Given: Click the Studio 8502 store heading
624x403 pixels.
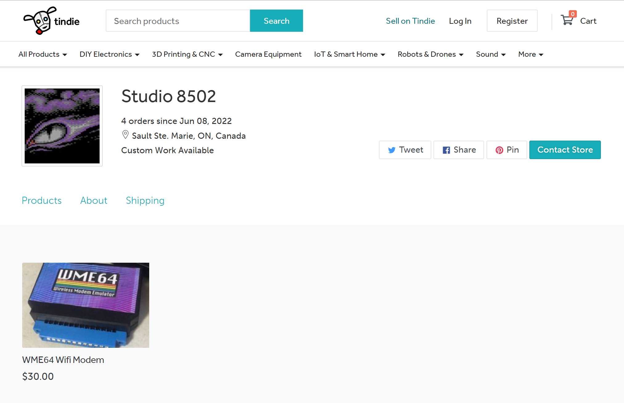Looking at the screenshot, I should 169,96.
